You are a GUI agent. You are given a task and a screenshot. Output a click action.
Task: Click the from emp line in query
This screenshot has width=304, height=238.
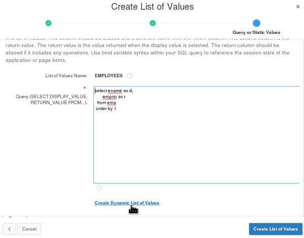point(106,103)
